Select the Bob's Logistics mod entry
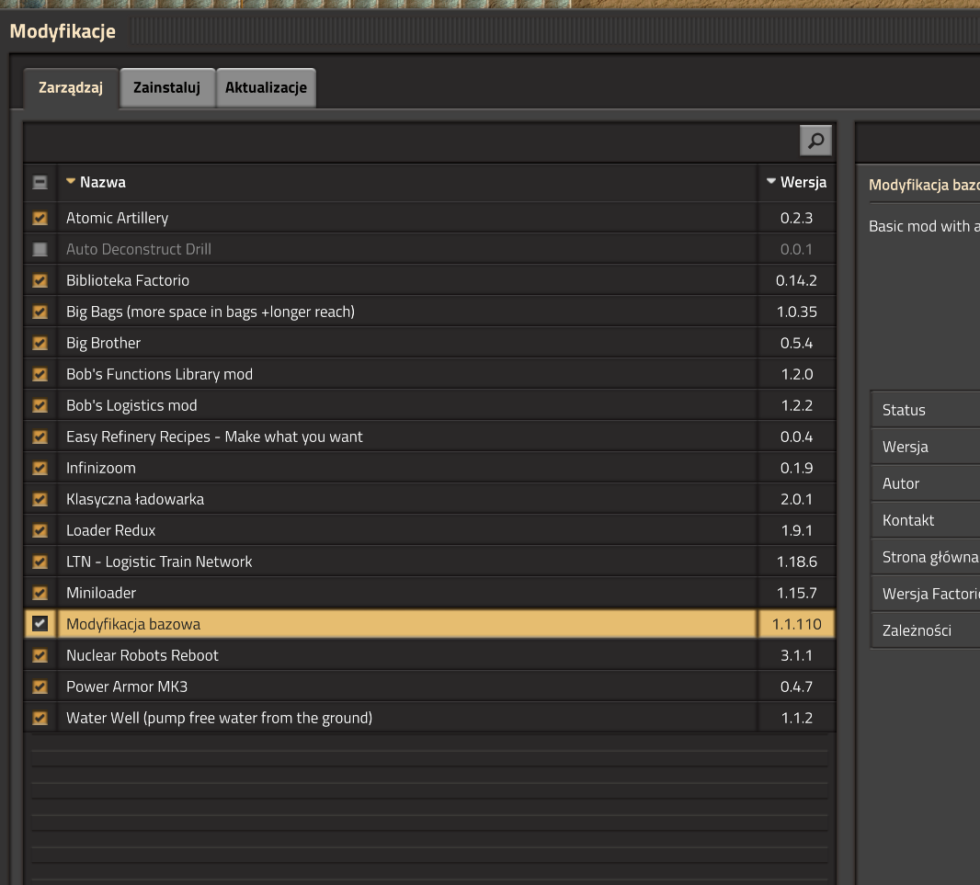The height and width of the screenshot is (885, 980). coord(131,405)
